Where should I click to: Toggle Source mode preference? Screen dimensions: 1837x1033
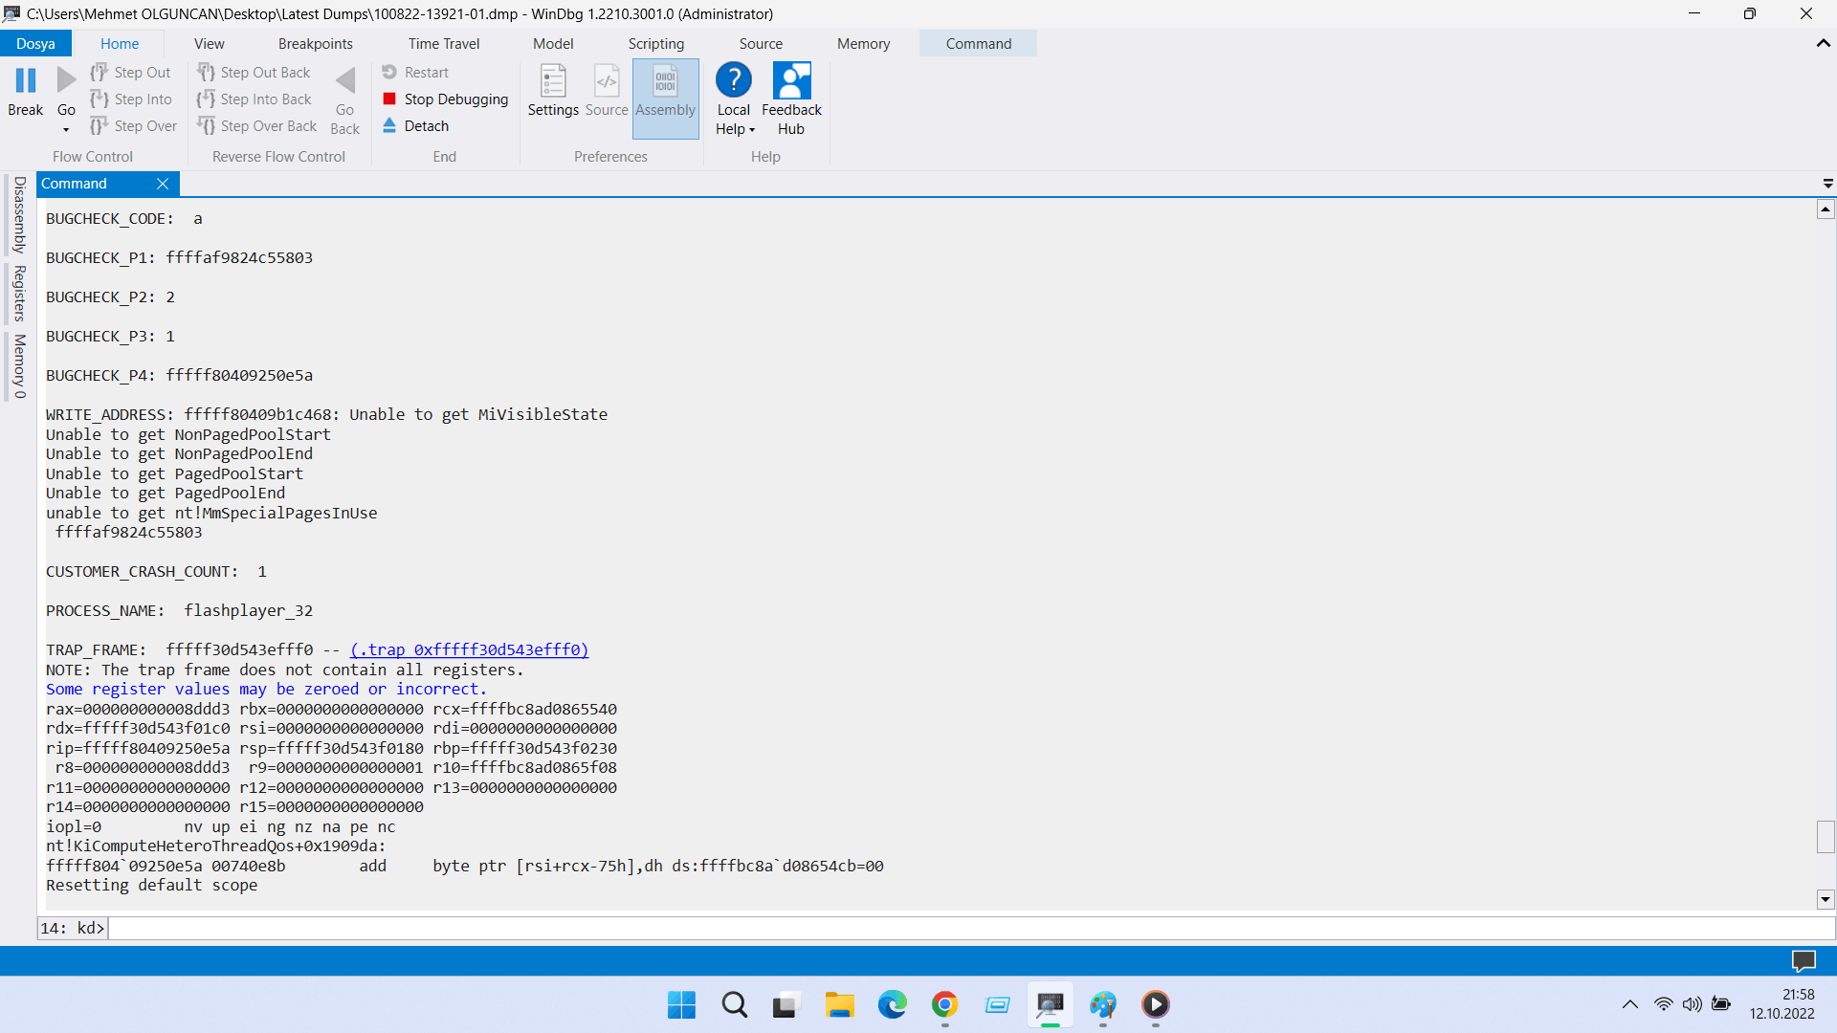click(x=607, y=82)
